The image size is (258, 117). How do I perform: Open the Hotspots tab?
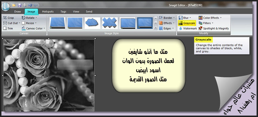(x=48, y=12)
